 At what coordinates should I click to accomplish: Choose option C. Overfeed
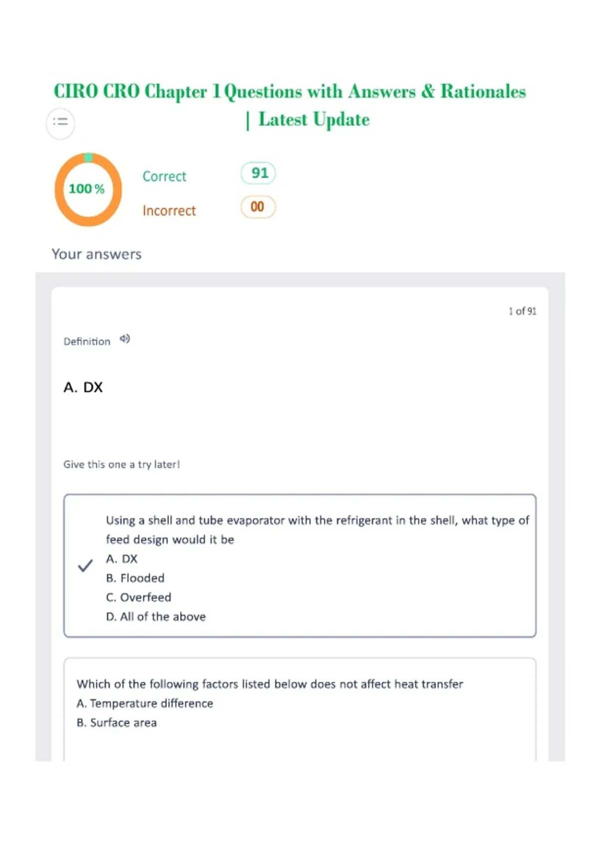click(139, 598)
